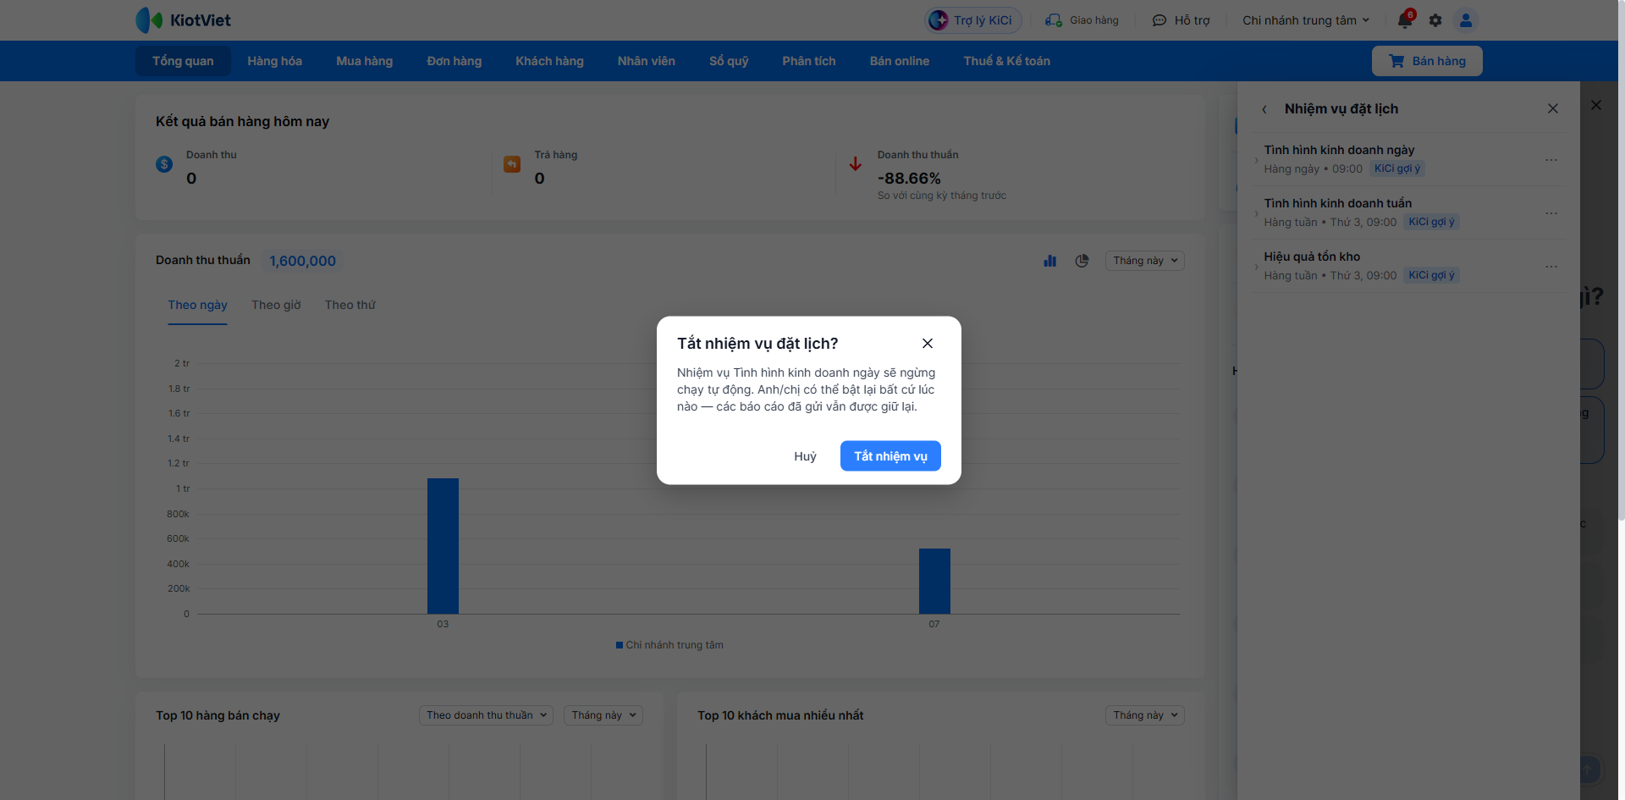Open Hàng hóa menu
1625x800 pixels.
[x=274, y=61]
